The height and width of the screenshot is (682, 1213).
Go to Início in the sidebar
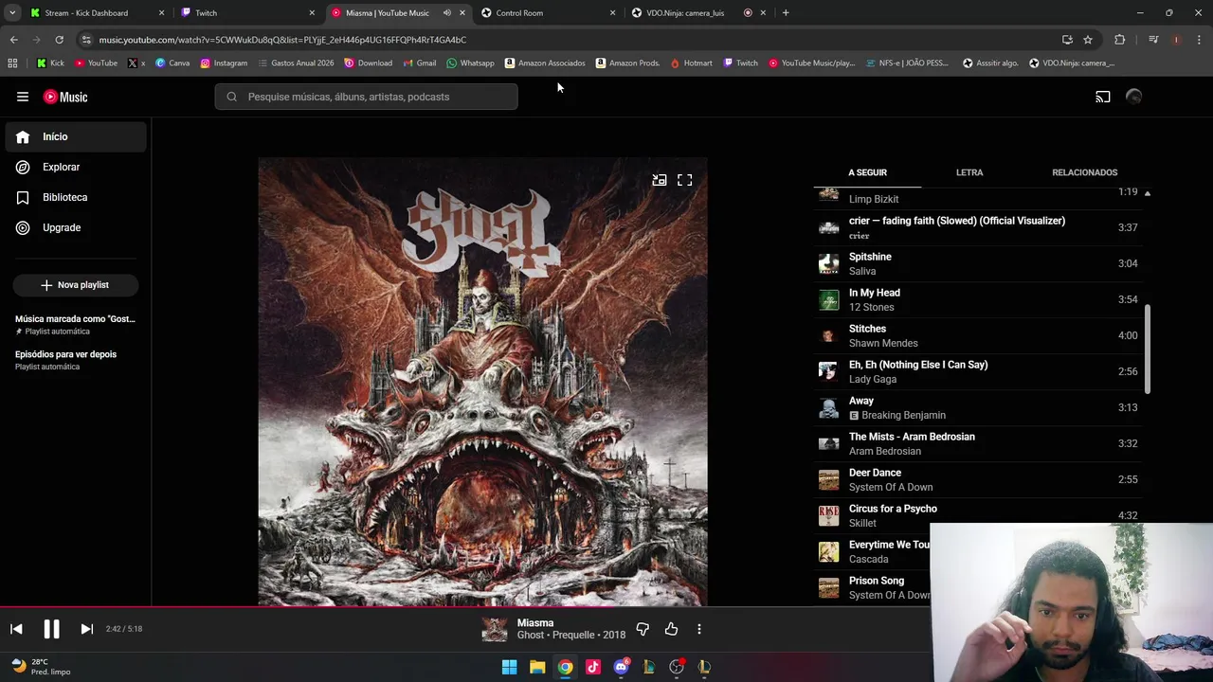click(76, 136)
